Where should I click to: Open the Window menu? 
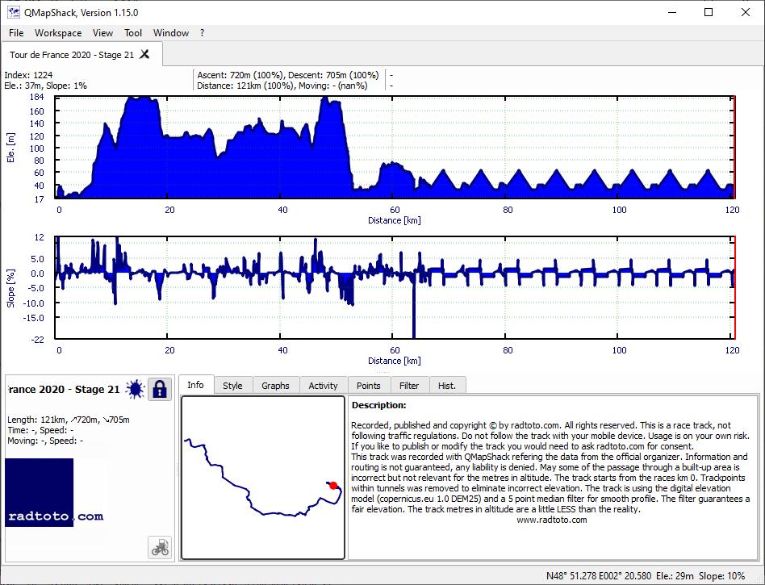[x=171, y=33]
